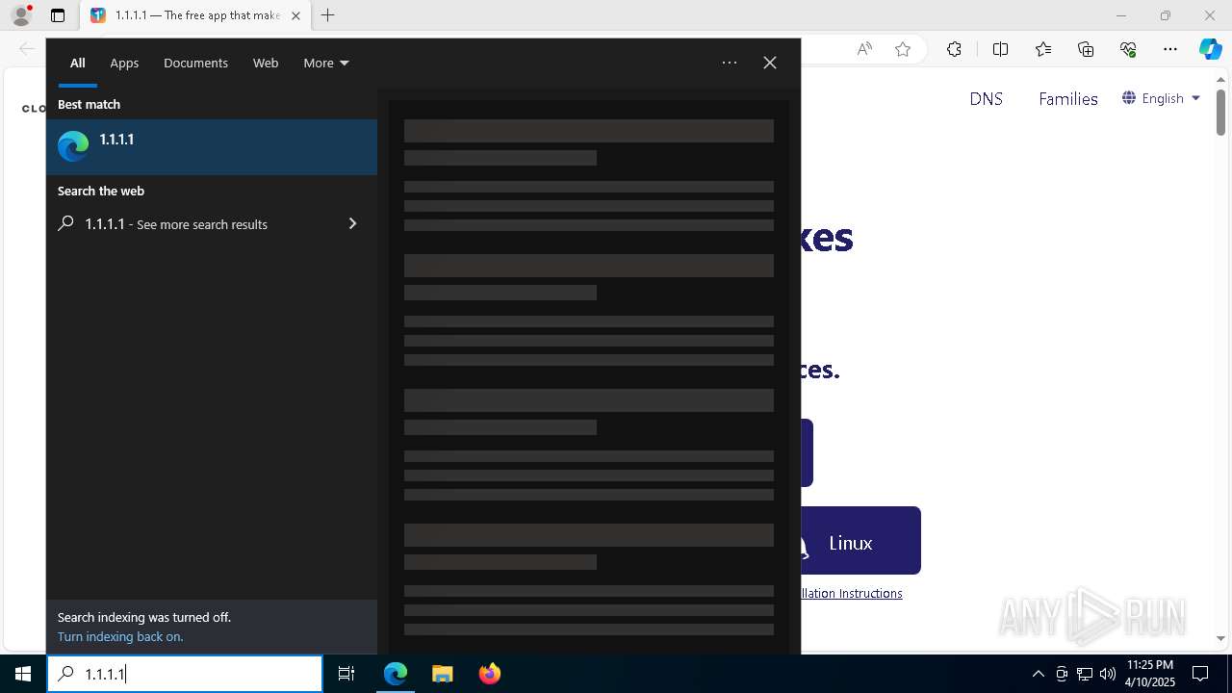The image size is (1232, 693).
Task: Click Turn indexing back on link
Action: (x=120, y=636)
